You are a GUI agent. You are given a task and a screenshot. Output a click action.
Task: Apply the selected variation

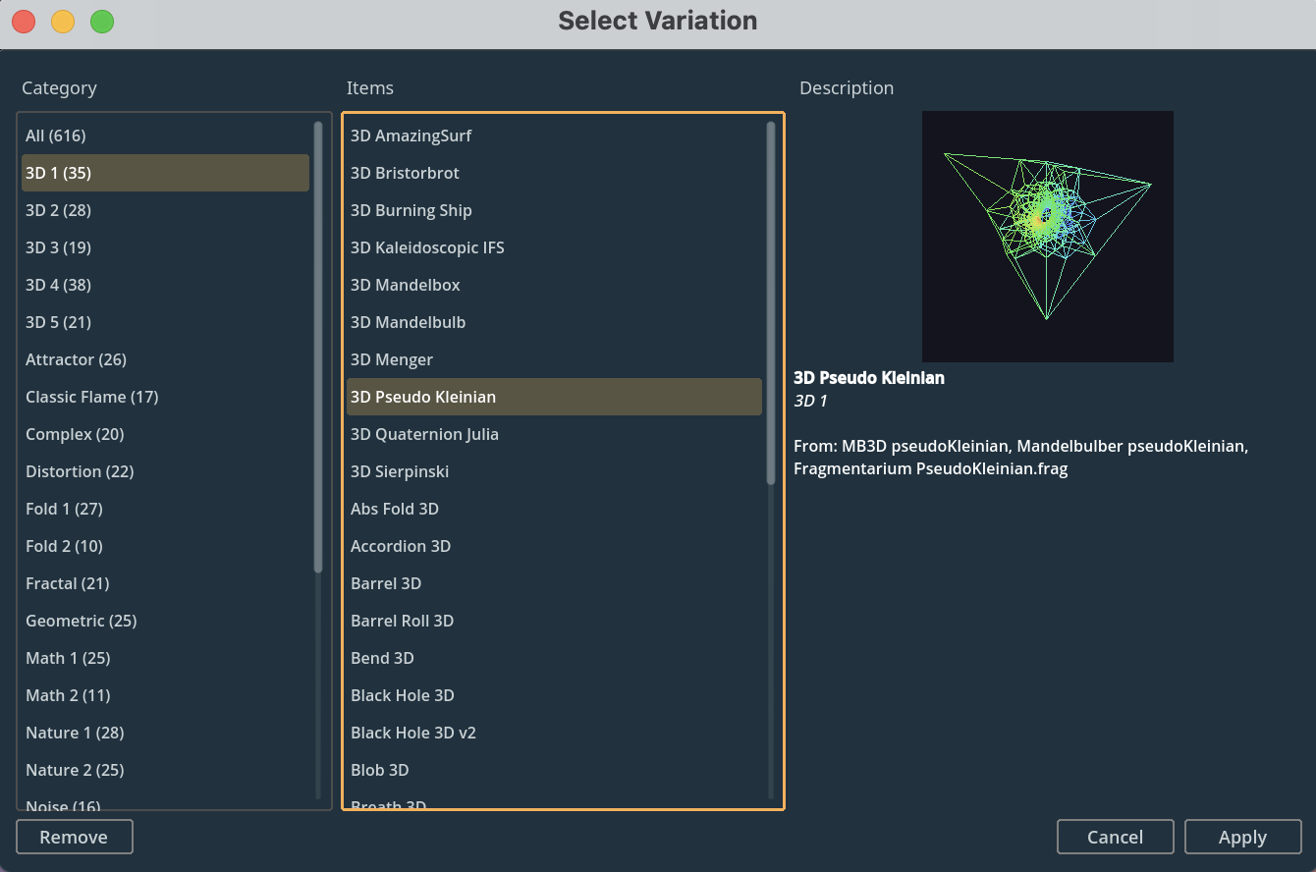[1243, 837]
